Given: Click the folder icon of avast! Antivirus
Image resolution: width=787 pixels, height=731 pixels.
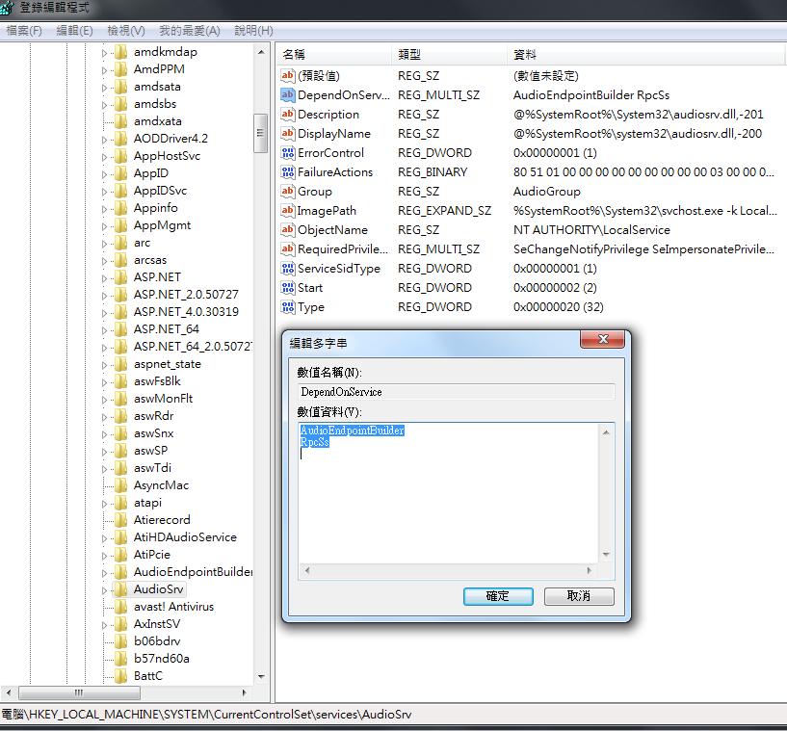Looking at the screenshot, I should (120, 607).
